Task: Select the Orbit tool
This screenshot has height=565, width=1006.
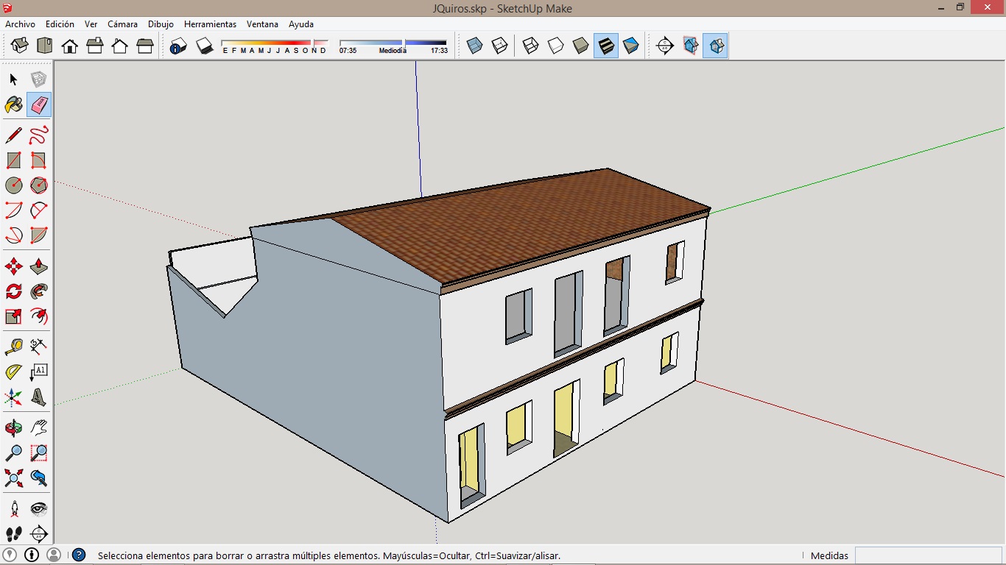Action: click(14, 427)
